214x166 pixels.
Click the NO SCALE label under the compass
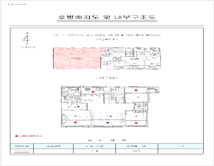point(27,47)
